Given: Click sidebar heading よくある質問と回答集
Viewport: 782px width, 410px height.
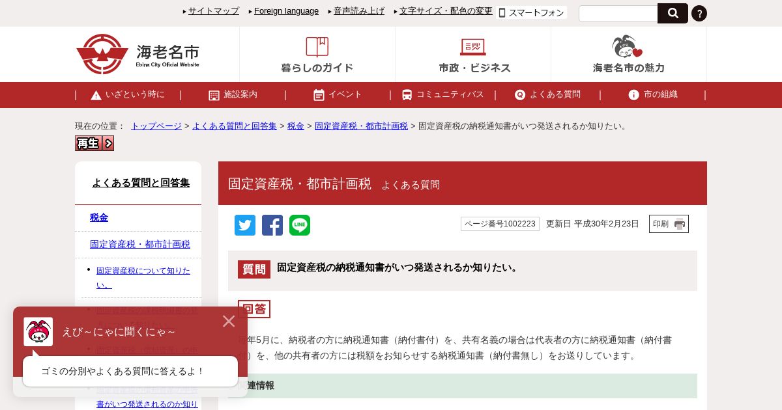Looking at the screenshot, I should [x=141, y=183].
